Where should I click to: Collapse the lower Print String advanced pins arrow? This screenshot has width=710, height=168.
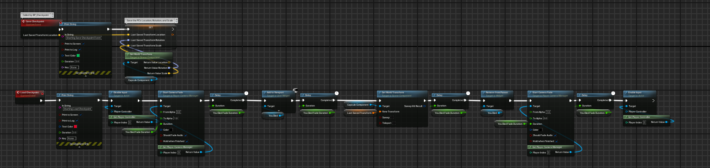pos(79,147)
